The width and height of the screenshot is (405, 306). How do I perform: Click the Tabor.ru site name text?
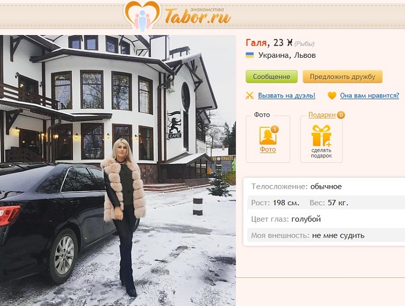pyautogui.click(x=198, y=16)
